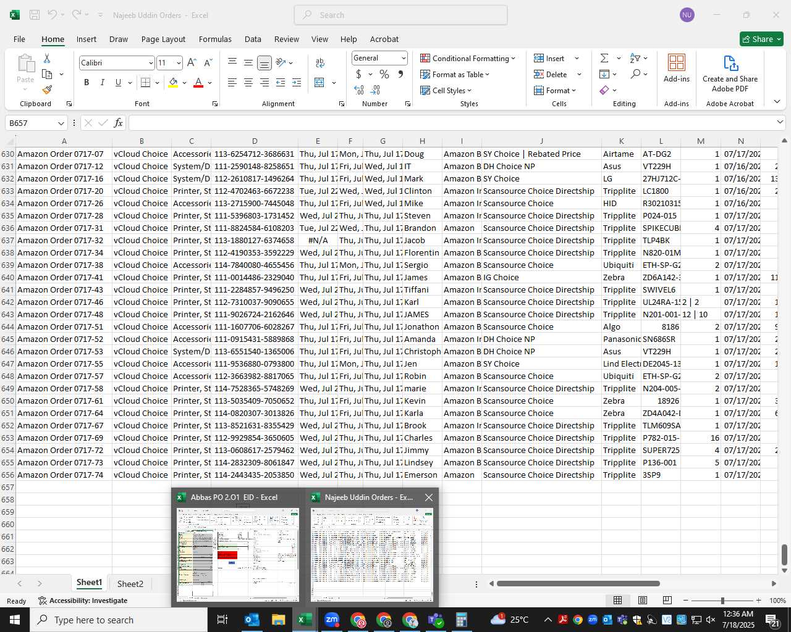Click the Copy icon in Clipboard group
Viewport: 791px width, 632px height.
coord(47,74)
